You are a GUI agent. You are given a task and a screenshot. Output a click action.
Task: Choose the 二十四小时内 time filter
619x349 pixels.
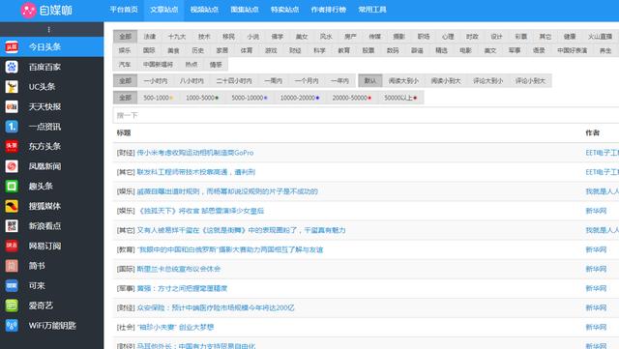(234, 81)
